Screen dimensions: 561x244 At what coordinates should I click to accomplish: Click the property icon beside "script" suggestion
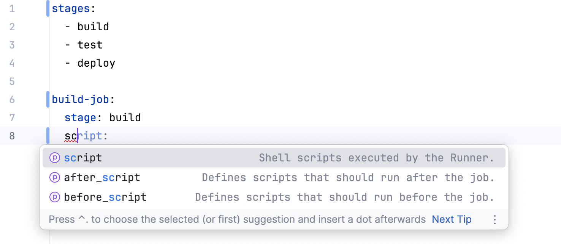coord(54,158)
